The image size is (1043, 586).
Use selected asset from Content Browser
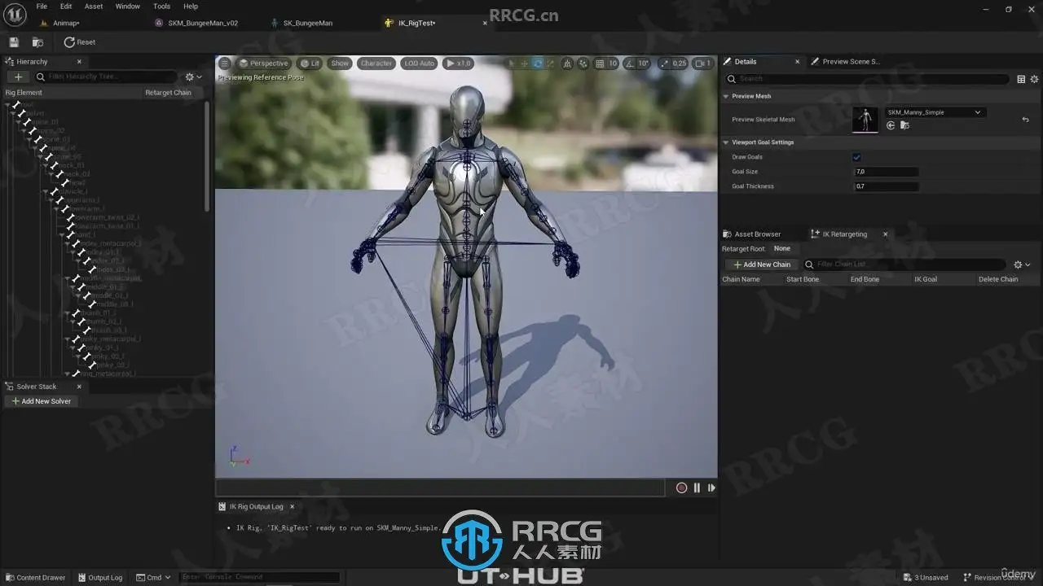(891, 125)
